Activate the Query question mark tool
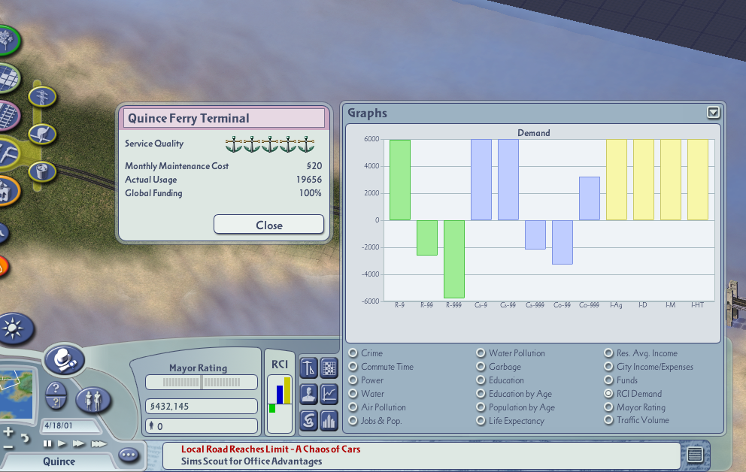Viewport: 746px width, 472px height. pyautogui.click(x=56, y=389)
